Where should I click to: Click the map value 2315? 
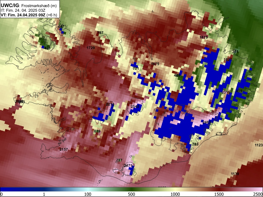(226, 92)
